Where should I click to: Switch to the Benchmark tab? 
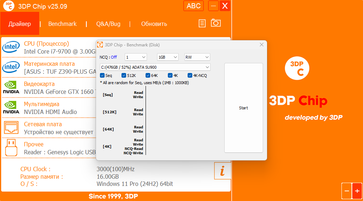point(63,24)
